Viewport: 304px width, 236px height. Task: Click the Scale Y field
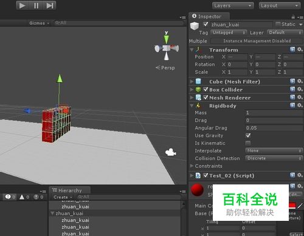pos(265,72)
